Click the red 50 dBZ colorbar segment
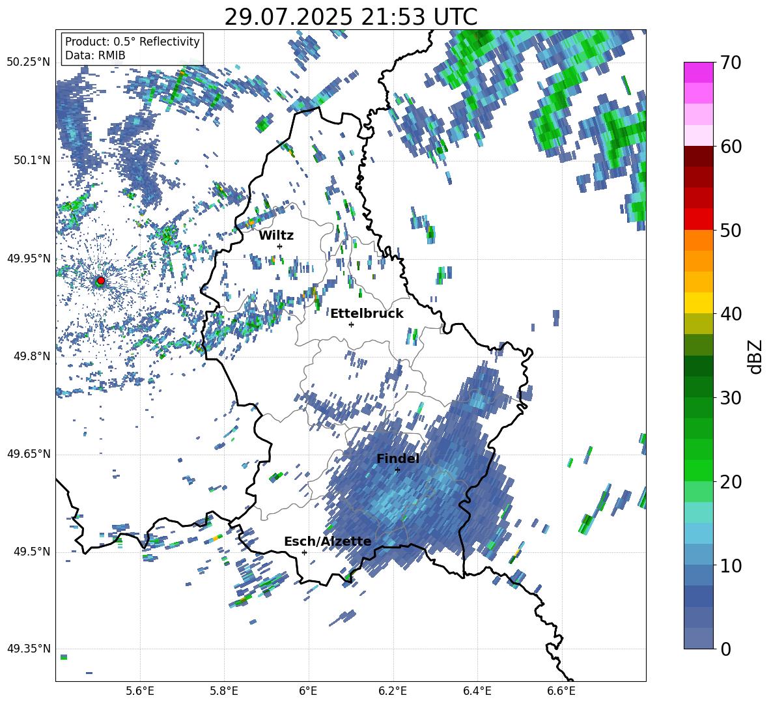Viewport: 771px width, 704px height. (698, 219)
